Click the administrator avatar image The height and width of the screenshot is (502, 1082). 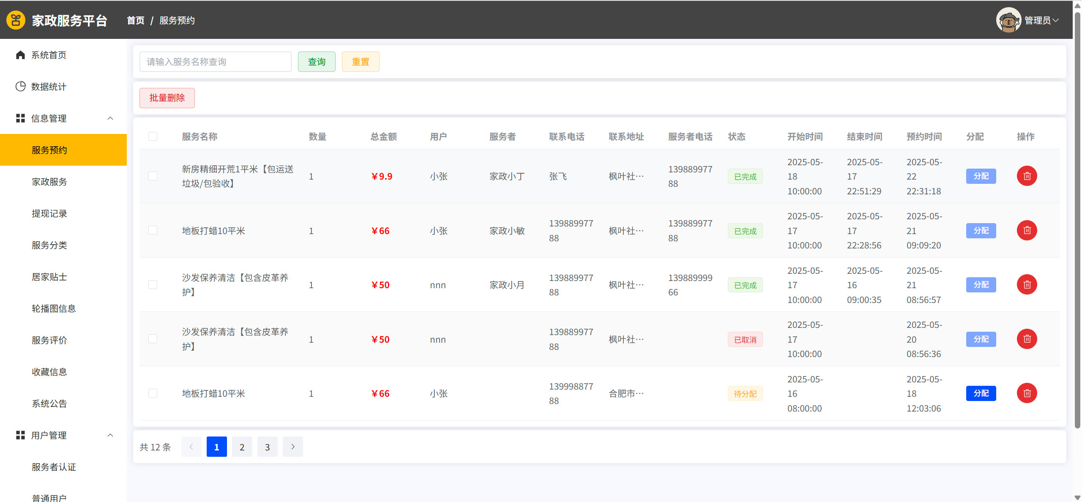point(1008,20)
